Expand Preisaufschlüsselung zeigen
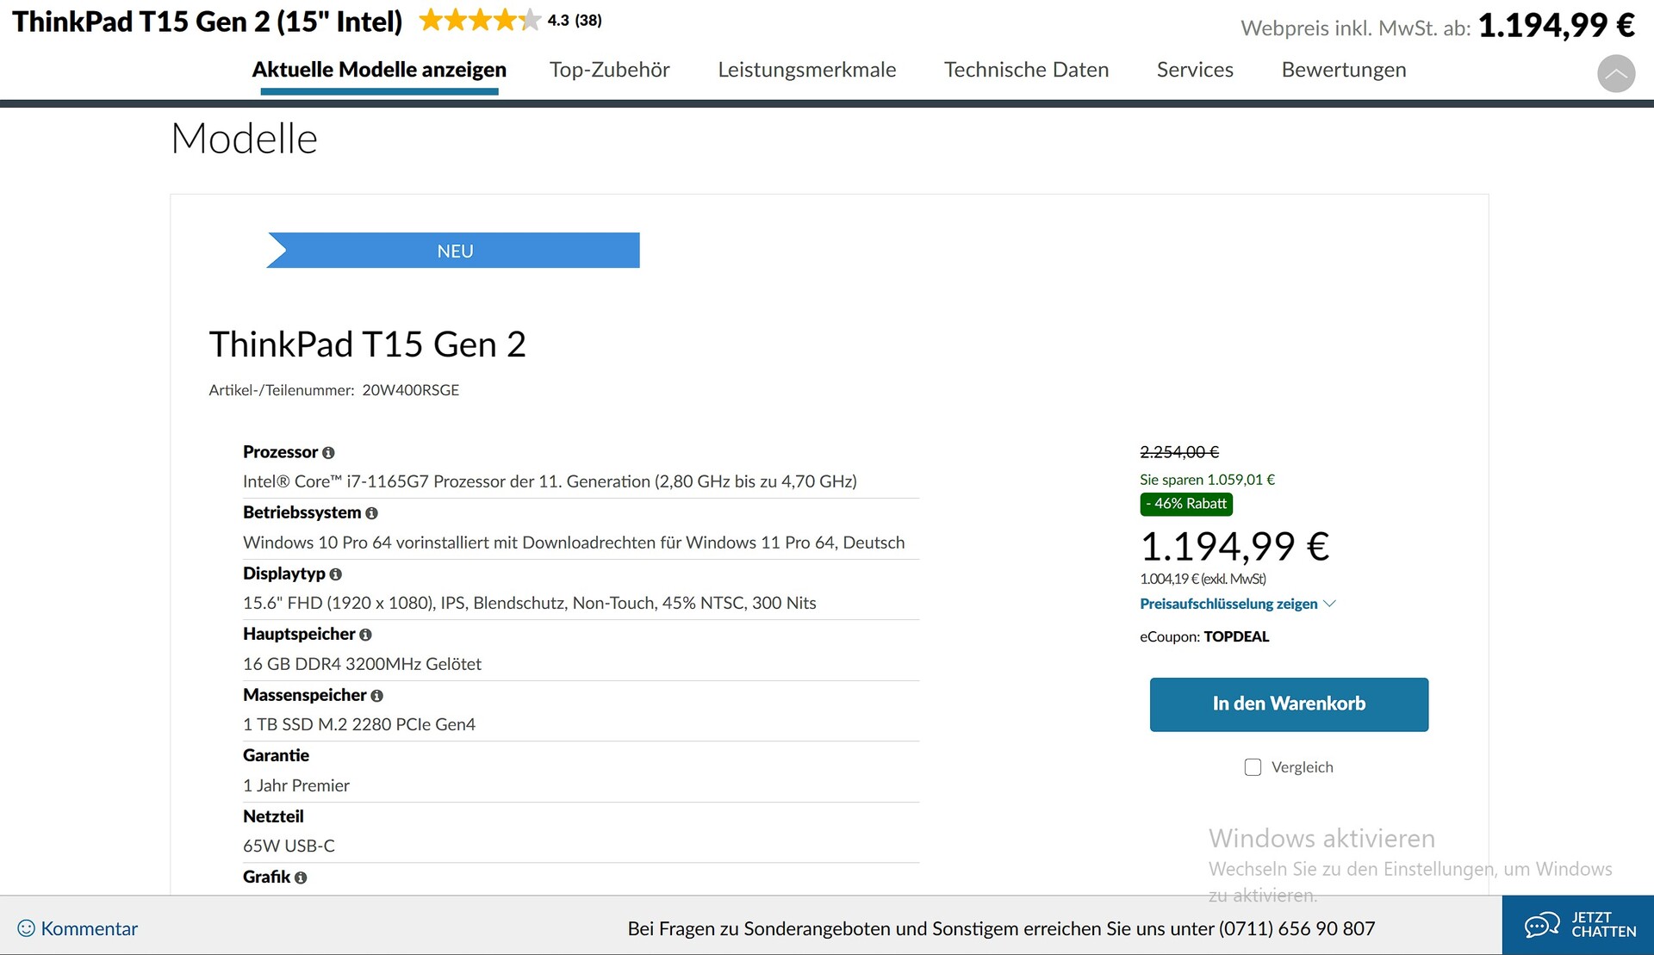 coord(1228,604)
